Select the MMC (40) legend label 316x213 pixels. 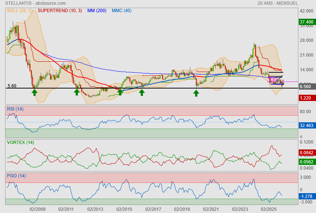click(x=121, y=11)
